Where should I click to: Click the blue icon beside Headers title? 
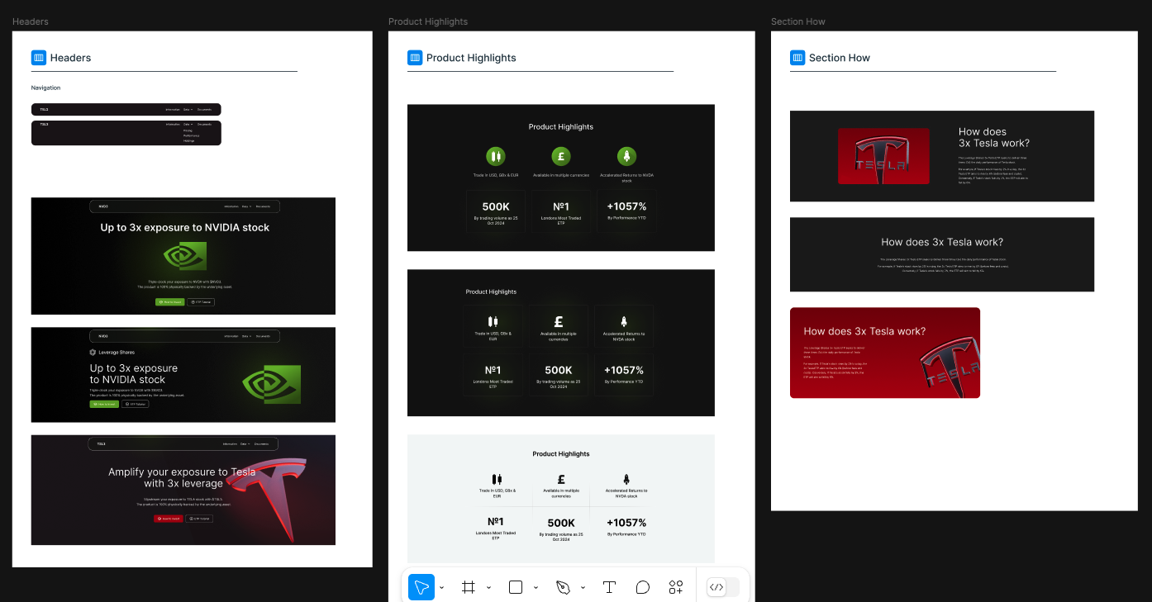pos(39,58)
